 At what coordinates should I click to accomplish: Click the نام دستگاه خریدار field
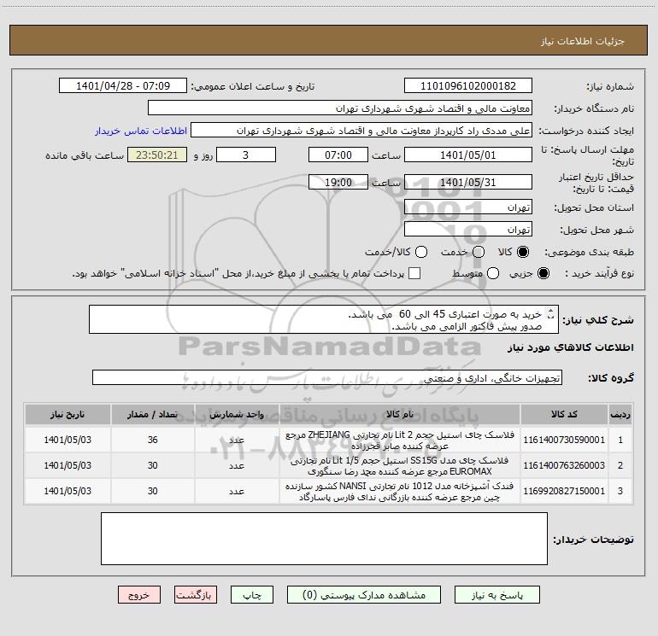coord(340,108)
